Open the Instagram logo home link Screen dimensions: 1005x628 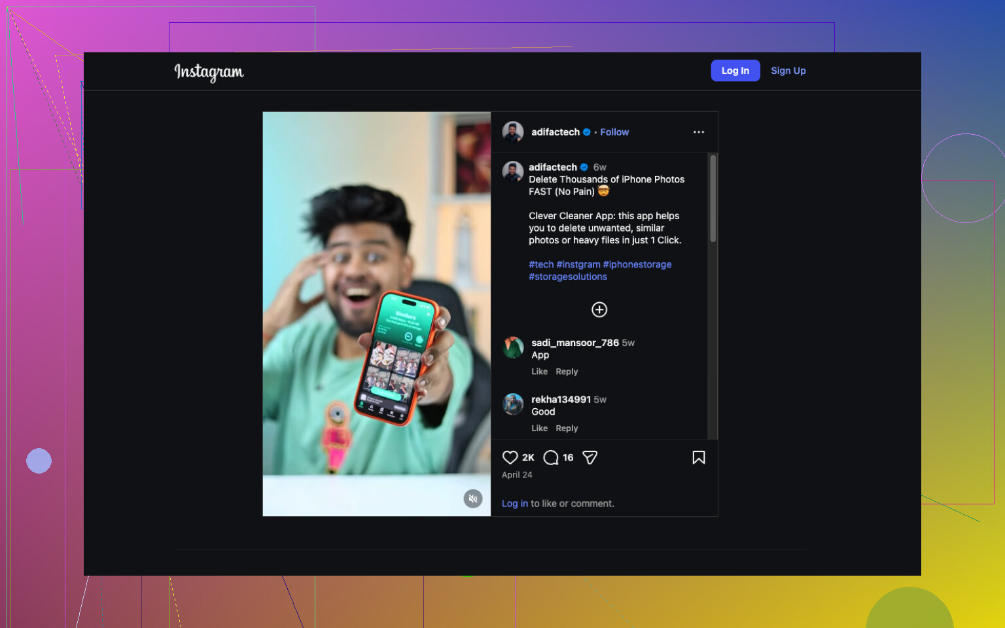point(209,71)
